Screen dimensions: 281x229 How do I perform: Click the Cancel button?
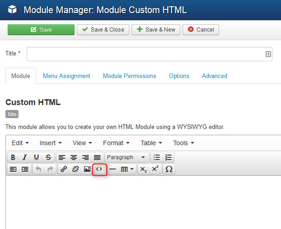click(201, 30)
